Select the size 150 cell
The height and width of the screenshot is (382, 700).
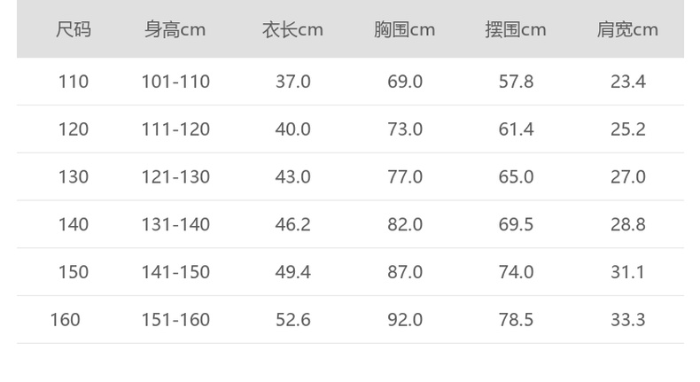(x=74, y=272)
